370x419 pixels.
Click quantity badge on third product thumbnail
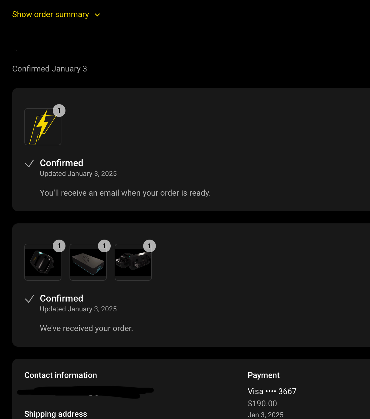(150, 246)
